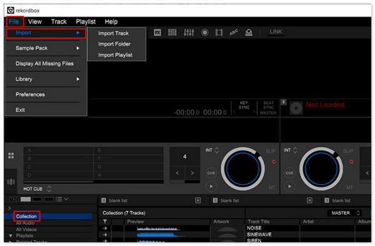This screenshot has height=246, width=375.
Task: Toggle BEAT SYNC on deck 1
Action: [268, 106]
